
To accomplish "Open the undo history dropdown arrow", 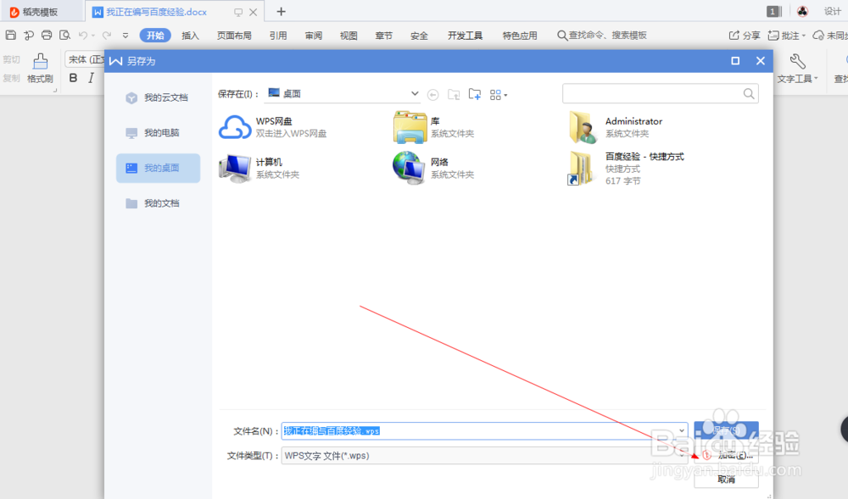I will tap(93, 36).
